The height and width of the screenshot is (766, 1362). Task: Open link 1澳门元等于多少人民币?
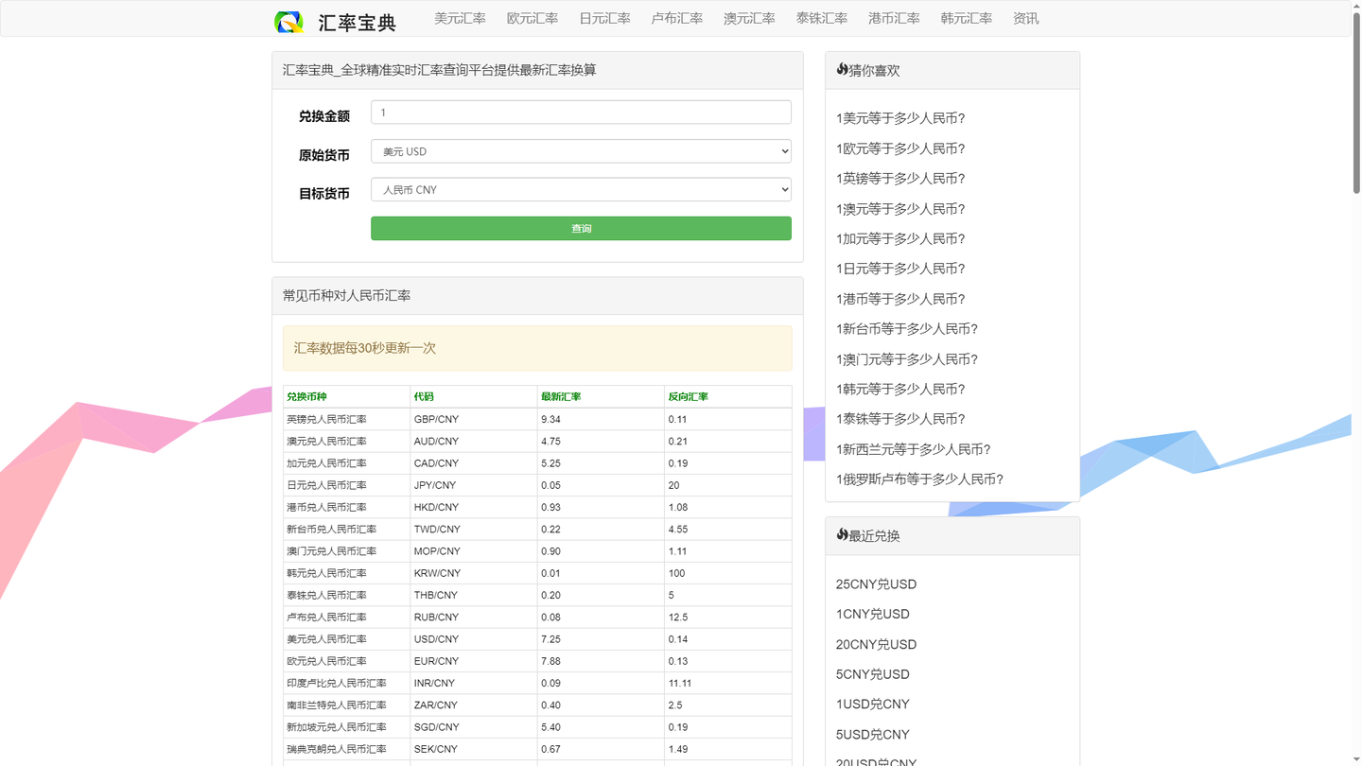907,358
